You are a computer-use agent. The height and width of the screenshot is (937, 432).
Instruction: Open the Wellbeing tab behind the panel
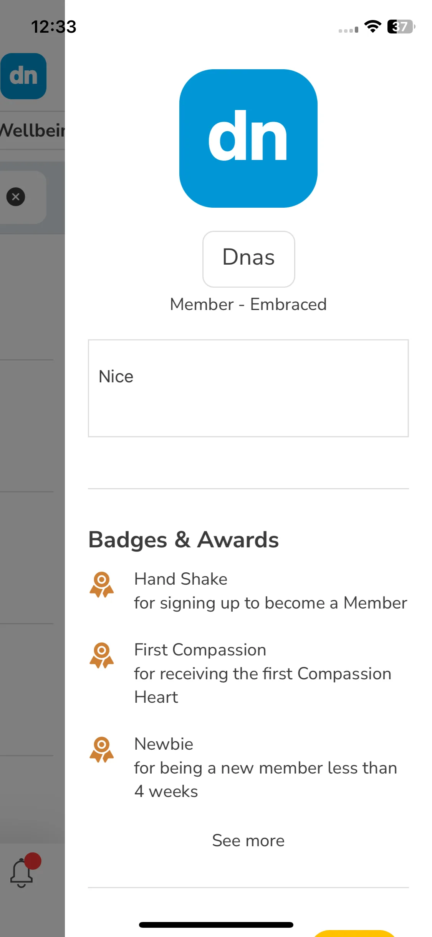tap(32, 130)
